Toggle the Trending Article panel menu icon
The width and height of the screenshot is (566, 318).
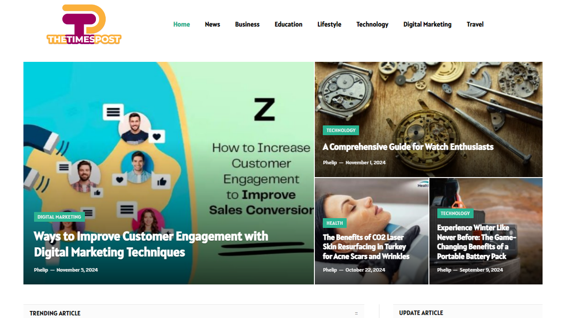point(356,313)
